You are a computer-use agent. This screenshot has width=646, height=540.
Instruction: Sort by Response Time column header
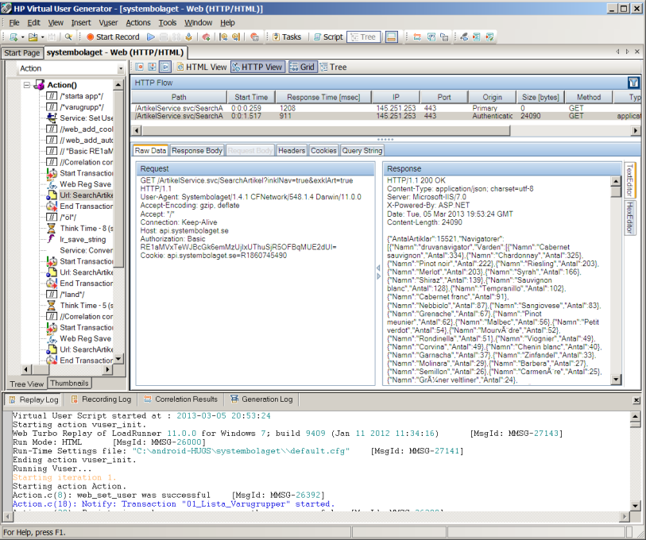(323, 97)
